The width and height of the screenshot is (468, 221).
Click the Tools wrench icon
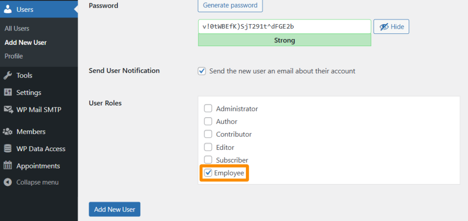pyautogui.click(x=8, y=75)
